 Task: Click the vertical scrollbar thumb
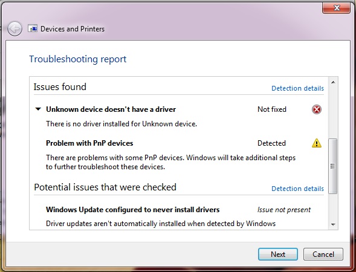(x=333, y=166)
